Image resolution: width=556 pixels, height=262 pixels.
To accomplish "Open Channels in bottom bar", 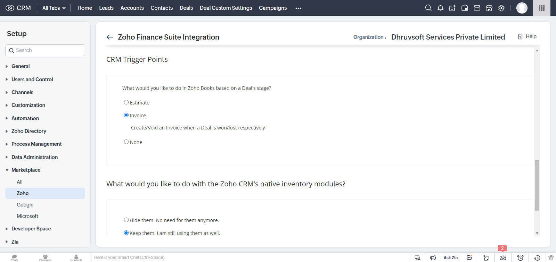I will pyautogui.click(x=45, y=258).
